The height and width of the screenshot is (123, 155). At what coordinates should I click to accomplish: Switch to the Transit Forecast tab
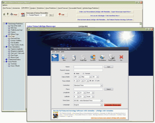(x=63, y=8)
